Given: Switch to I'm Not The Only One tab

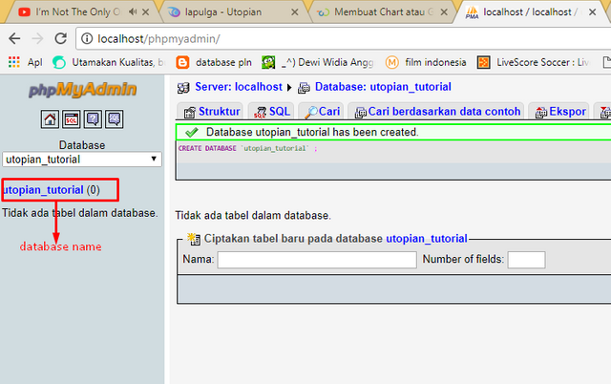Looking at the screenshot, I should point(78,12).
